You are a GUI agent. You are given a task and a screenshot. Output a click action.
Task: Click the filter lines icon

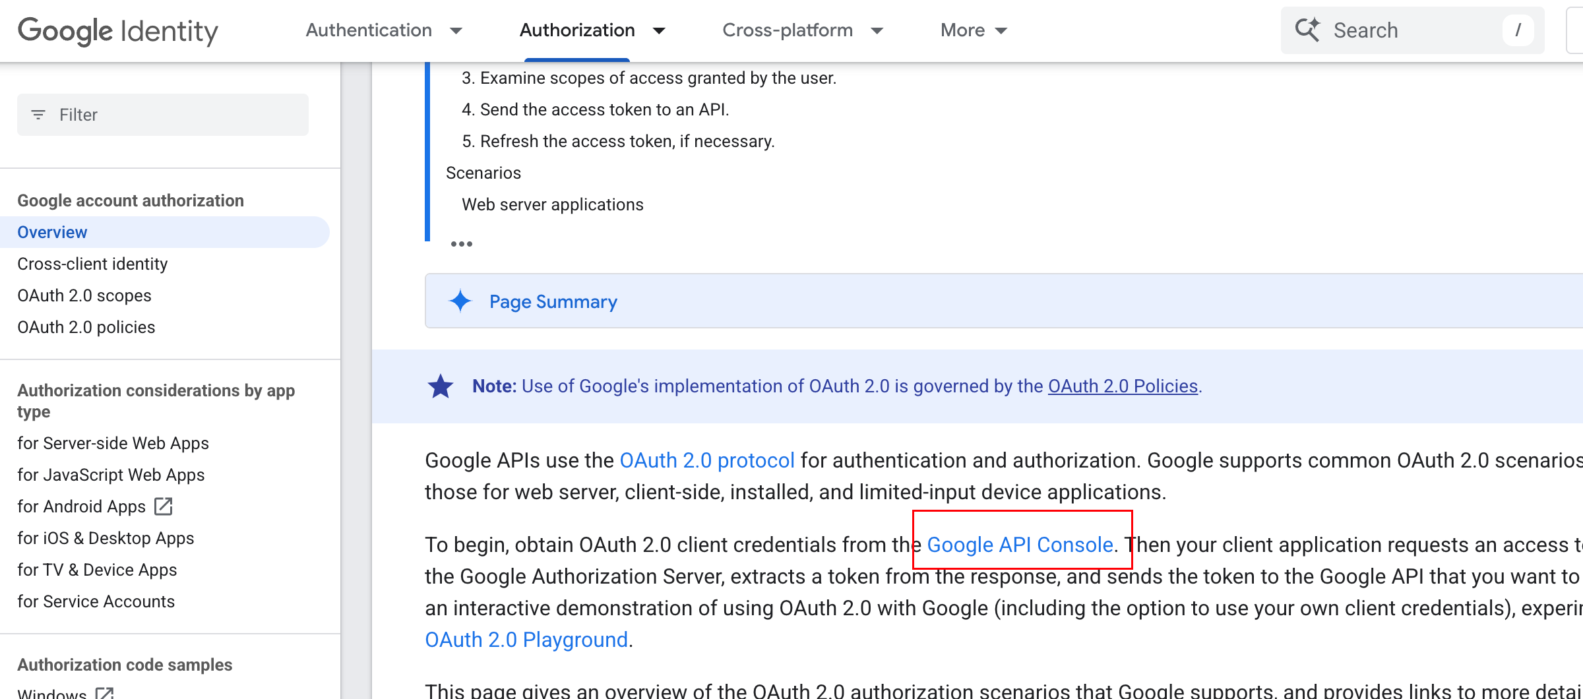point(38,115)
